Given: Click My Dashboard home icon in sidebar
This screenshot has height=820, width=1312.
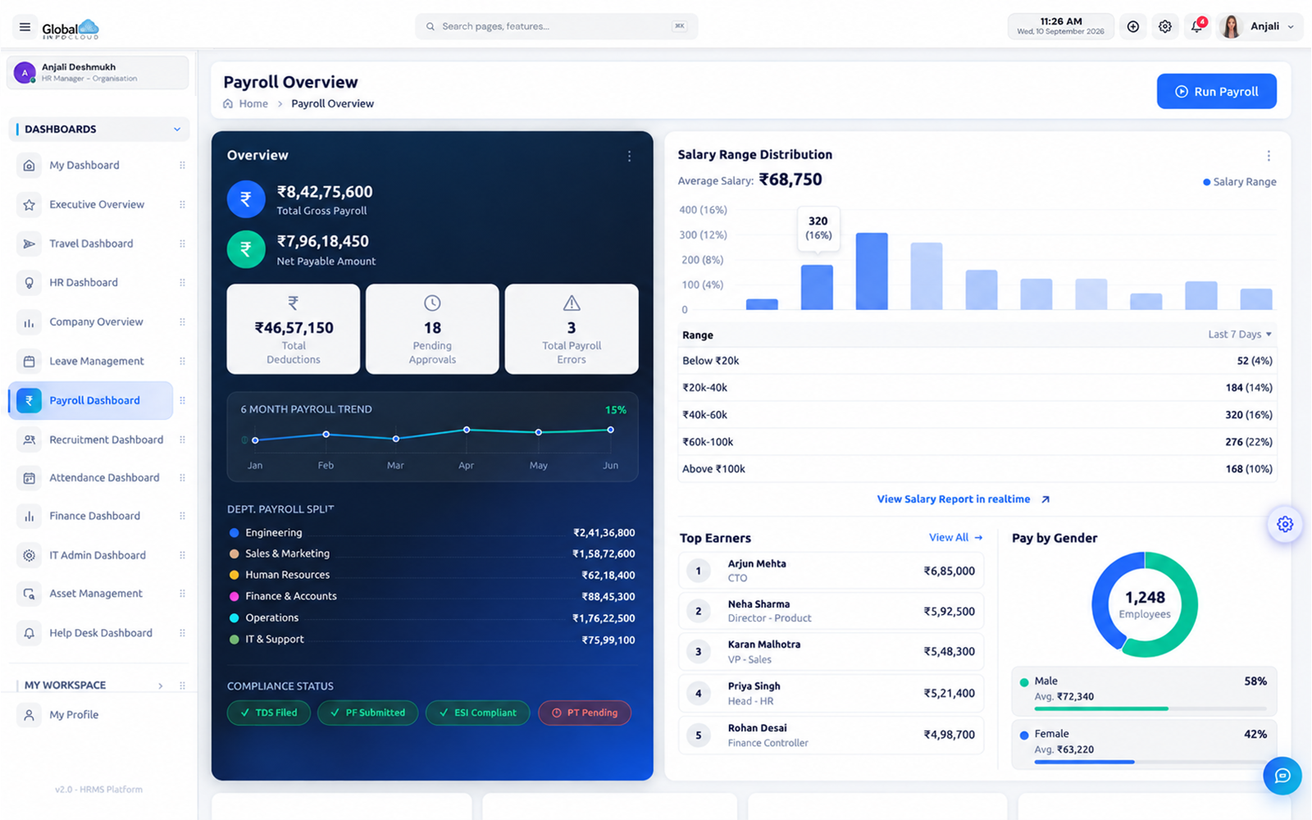Looking at the screenshot, I should pos(30,166).
